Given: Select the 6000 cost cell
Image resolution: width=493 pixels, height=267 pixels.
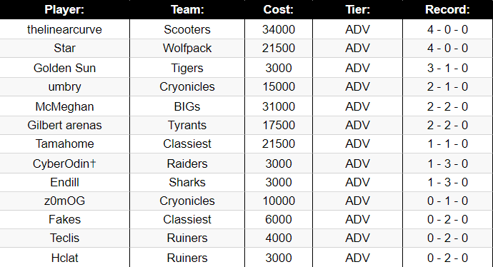Looking at the screenshot, I should (279, 220).
